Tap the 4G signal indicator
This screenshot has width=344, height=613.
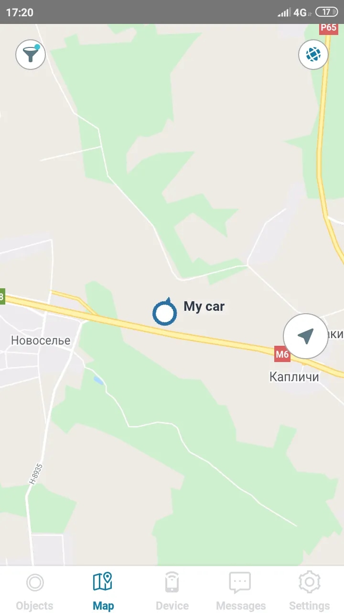click(x=300, y=12)
